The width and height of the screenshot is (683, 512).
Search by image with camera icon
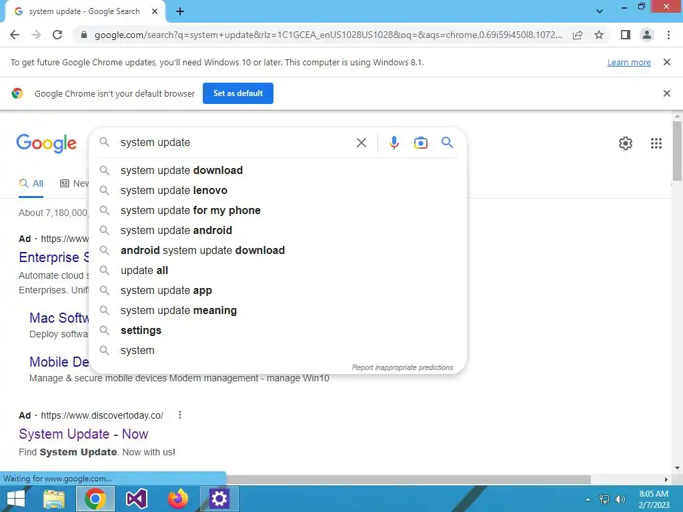coord(420,143)
